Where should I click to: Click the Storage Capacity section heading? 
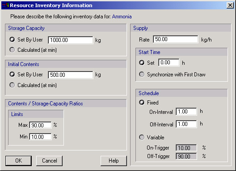tap(26, 28)
